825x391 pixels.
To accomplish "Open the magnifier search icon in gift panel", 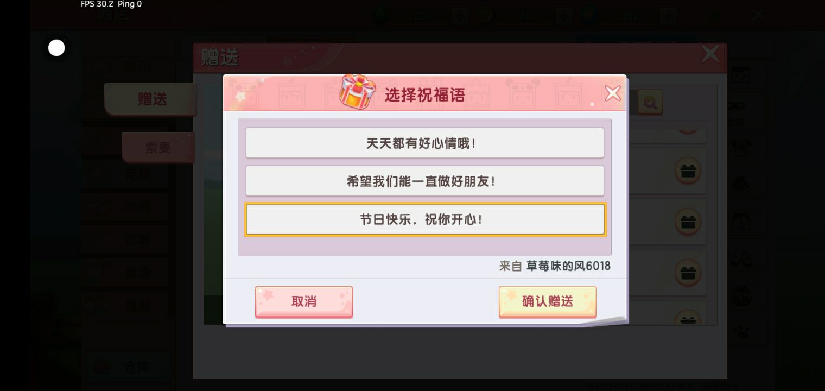I will tap(650, 101).
